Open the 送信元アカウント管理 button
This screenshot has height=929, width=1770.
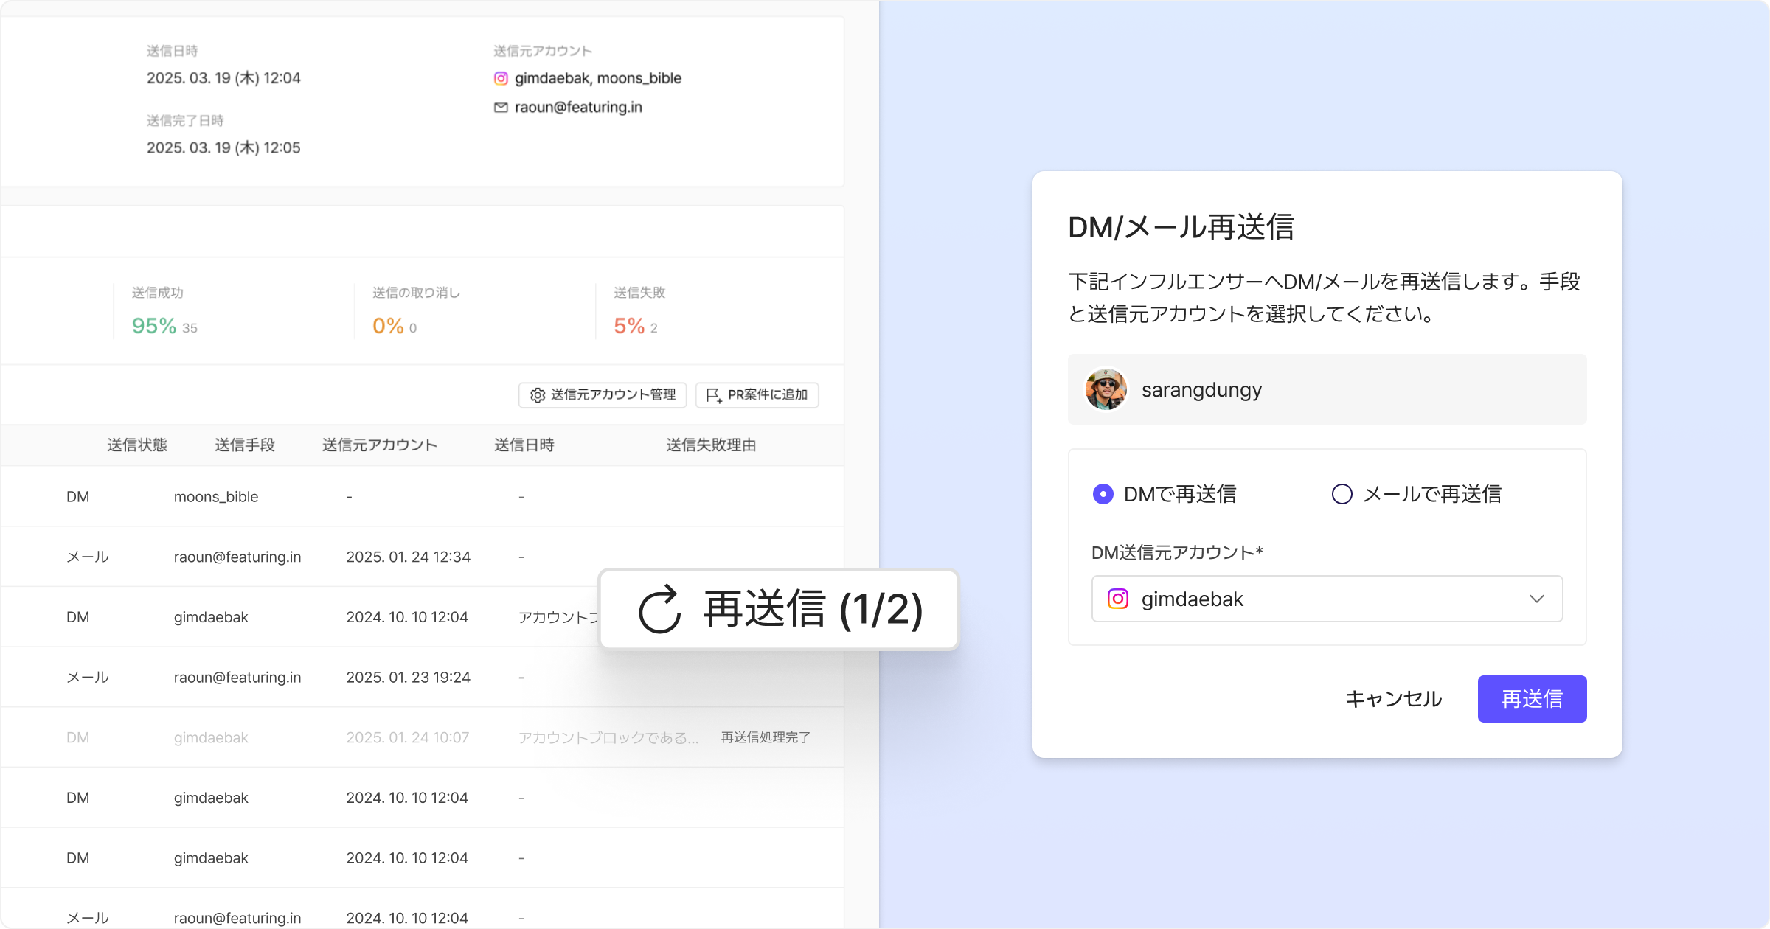point(603,395)
